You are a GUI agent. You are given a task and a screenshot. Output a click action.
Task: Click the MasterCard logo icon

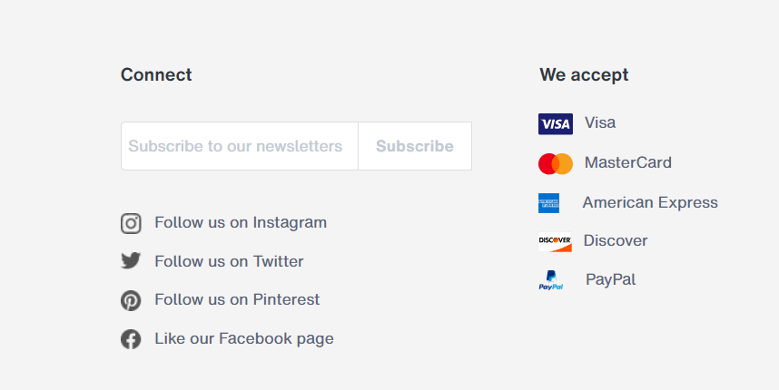pos(555,163)
